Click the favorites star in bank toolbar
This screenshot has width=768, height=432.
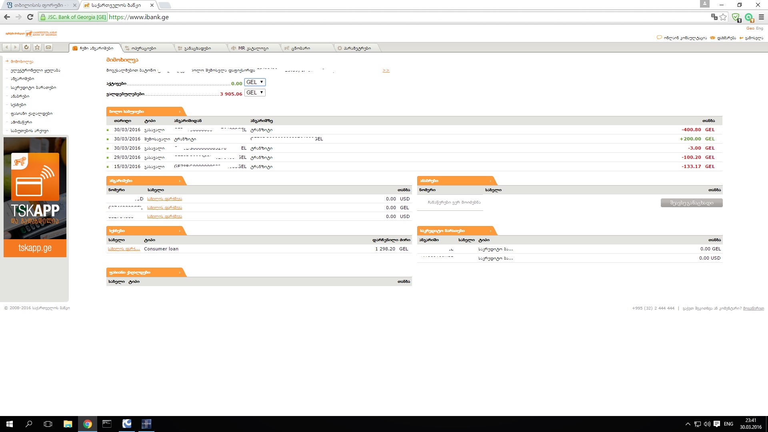tap(37, 47)
